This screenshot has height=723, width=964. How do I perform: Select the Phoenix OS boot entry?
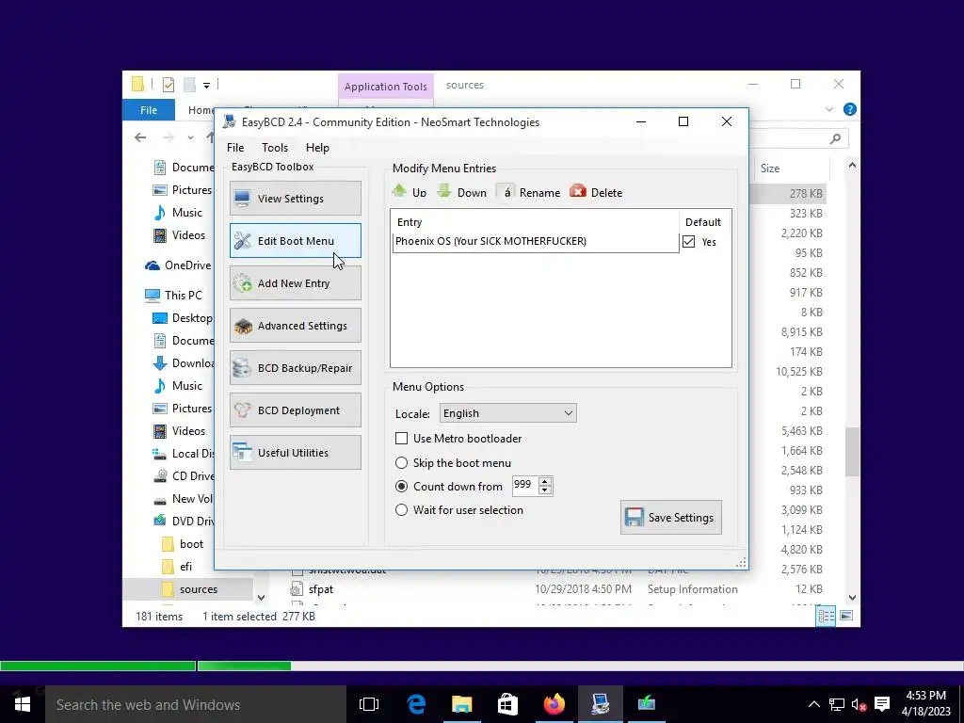pyautogui.click(x=535, y=241)
